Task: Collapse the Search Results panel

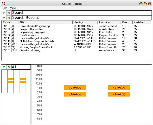Action: (x=4, y=18)
